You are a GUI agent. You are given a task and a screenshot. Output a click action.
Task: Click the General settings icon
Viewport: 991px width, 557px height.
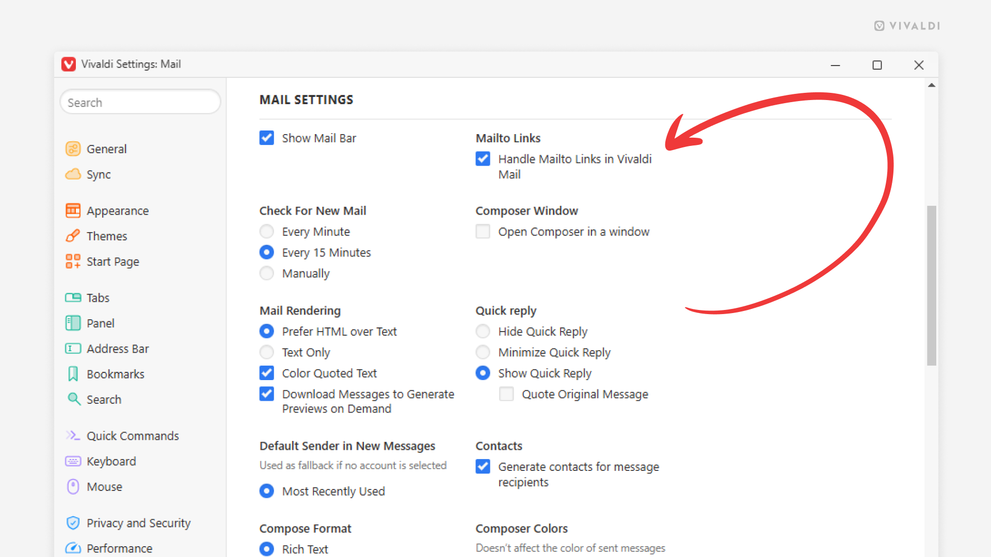(73, 149)
